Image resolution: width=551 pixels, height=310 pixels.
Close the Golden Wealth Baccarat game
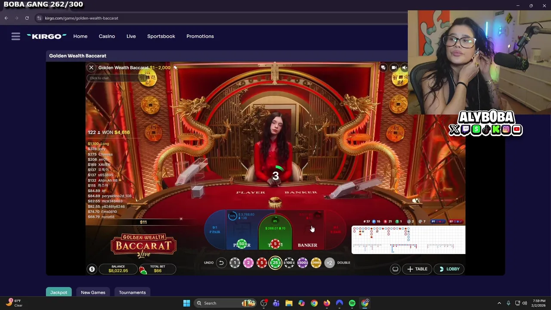coord(91,68)
